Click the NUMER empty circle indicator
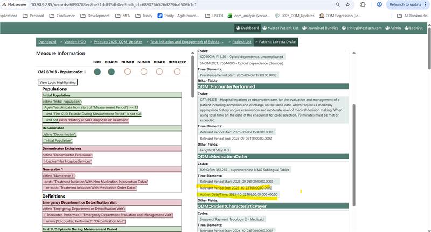 pos(128,71)
